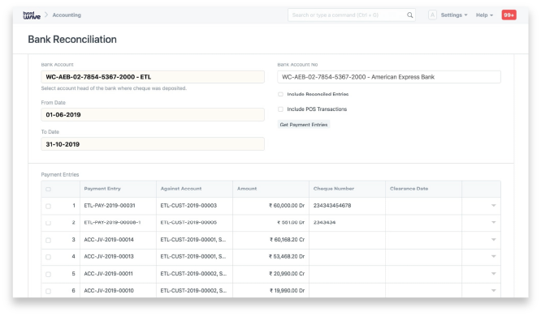Click payment entry ETL-PAY-2019-00031
The height and width of the screenshot is (316, 541).
click(110, 206)
